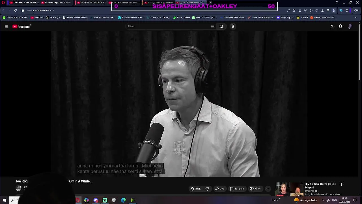Viewport: 362px width, 204px height.
Task: Open Oakley Jawbreaker bookmark
Action: 323,18
